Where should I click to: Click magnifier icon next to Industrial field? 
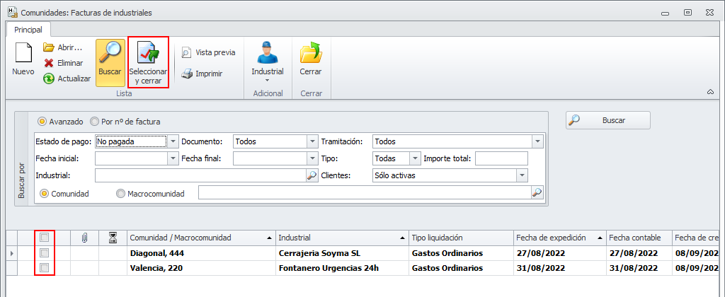click(312, 175)
